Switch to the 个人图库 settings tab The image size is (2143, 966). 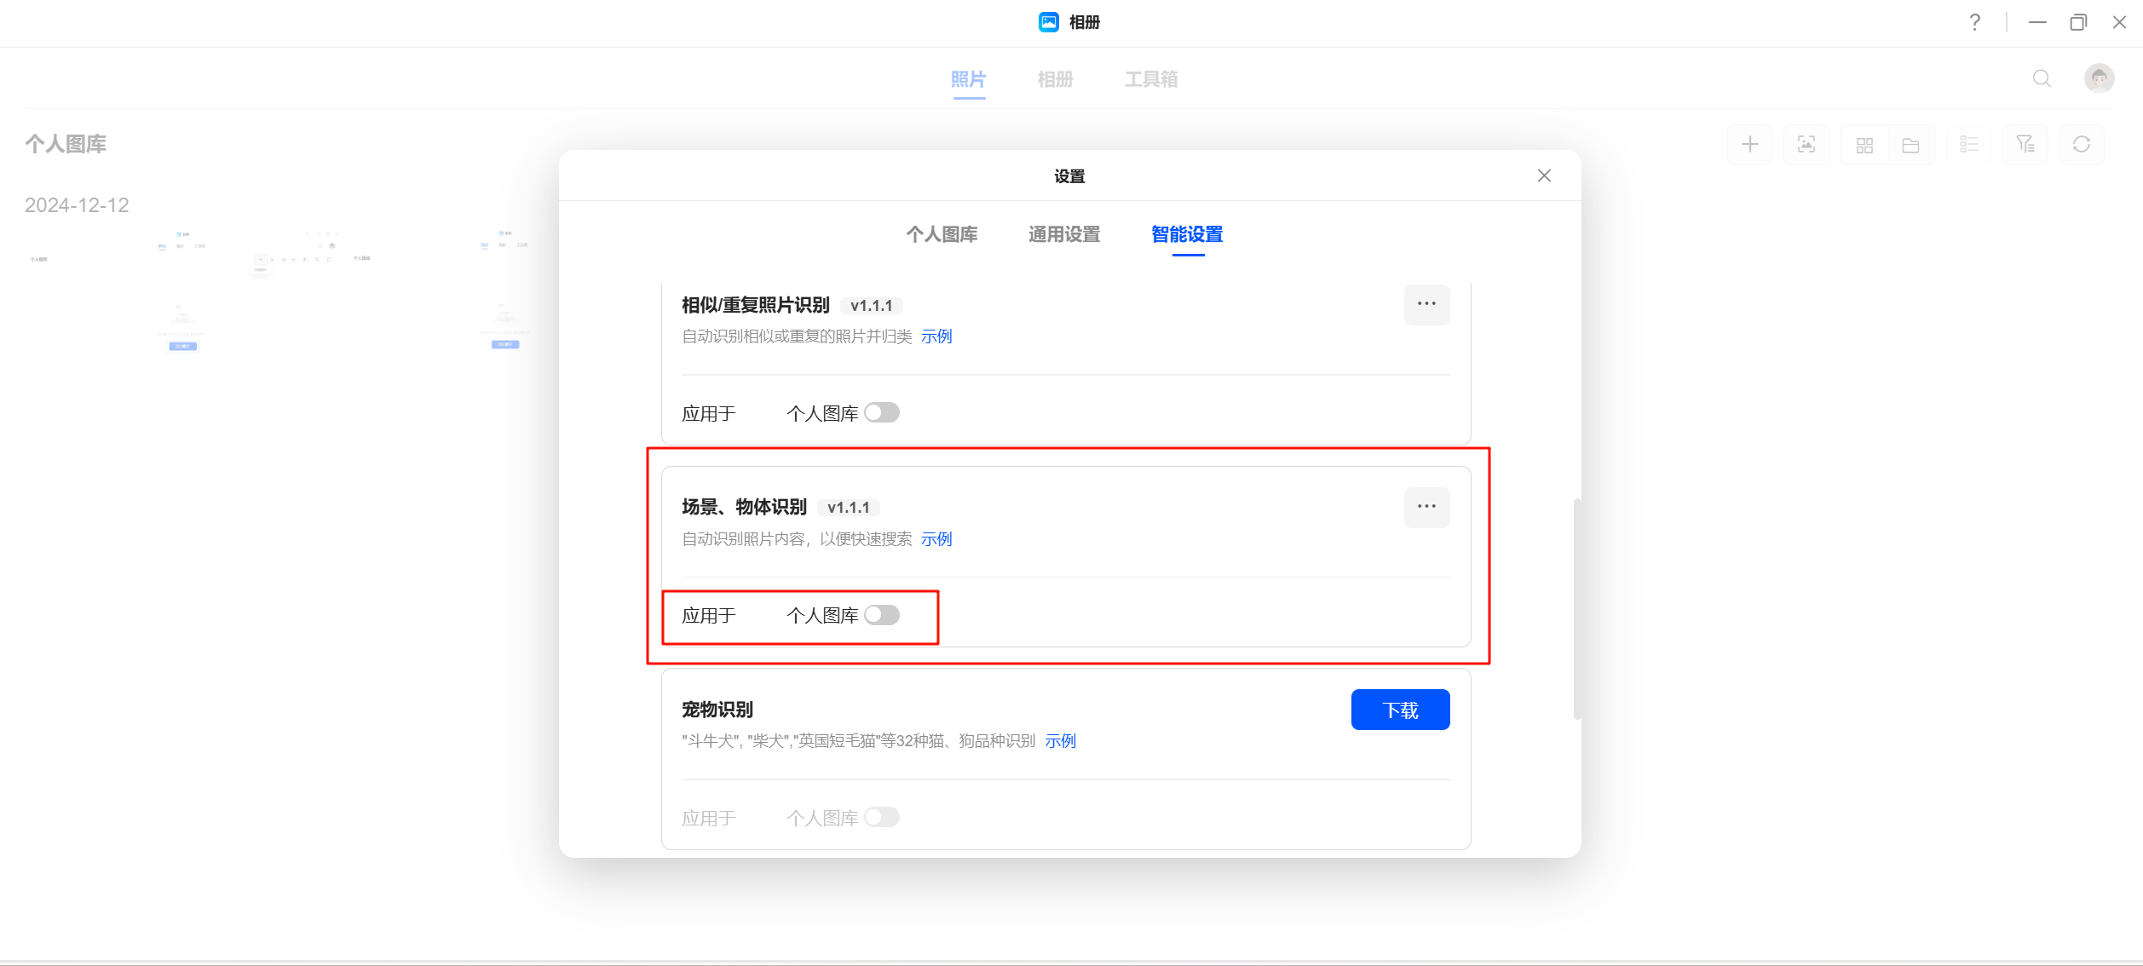pyautogui.click(x=942, y=234)
